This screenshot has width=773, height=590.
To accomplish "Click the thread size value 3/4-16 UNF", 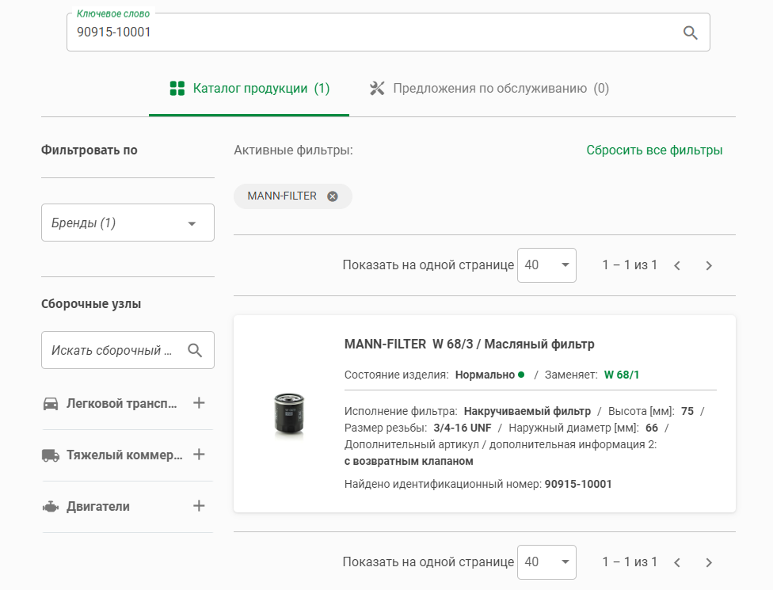I will tap(463, 428).
